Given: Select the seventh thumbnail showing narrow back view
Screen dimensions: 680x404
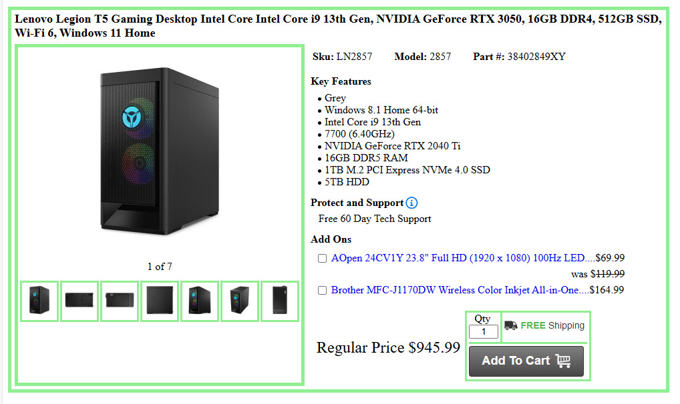Looking at the screenshot, I should tap(280, 301).
